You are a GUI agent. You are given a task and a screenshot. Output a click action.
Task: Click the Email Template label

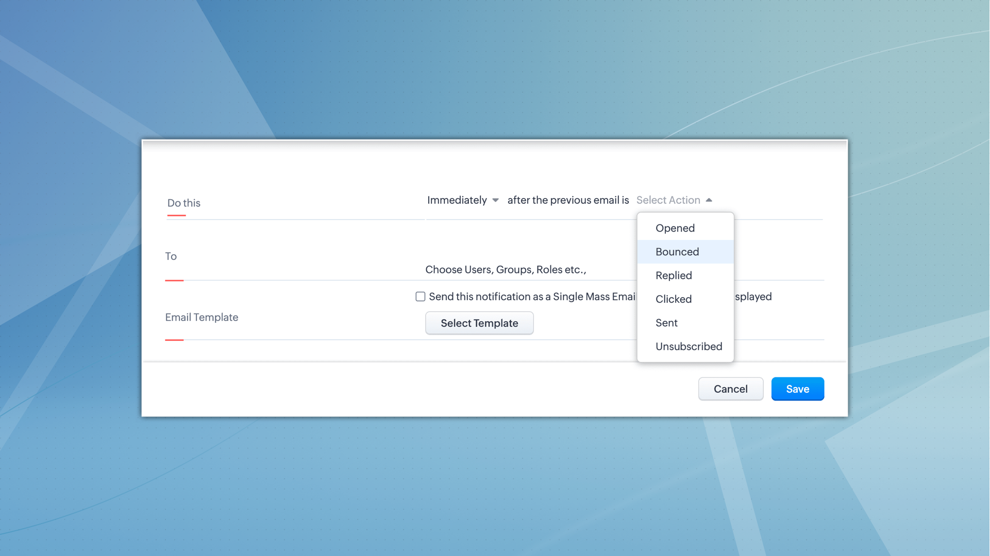202,317
